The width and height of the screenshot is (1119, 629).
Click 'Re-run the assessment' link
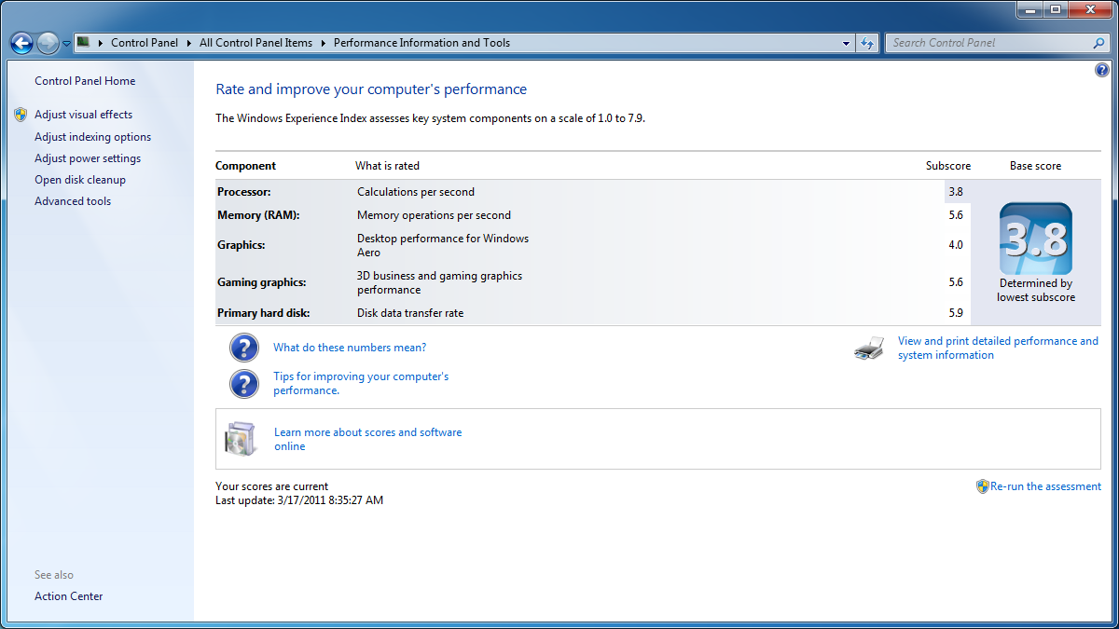pyautogui.click(x=1045, y=486)
